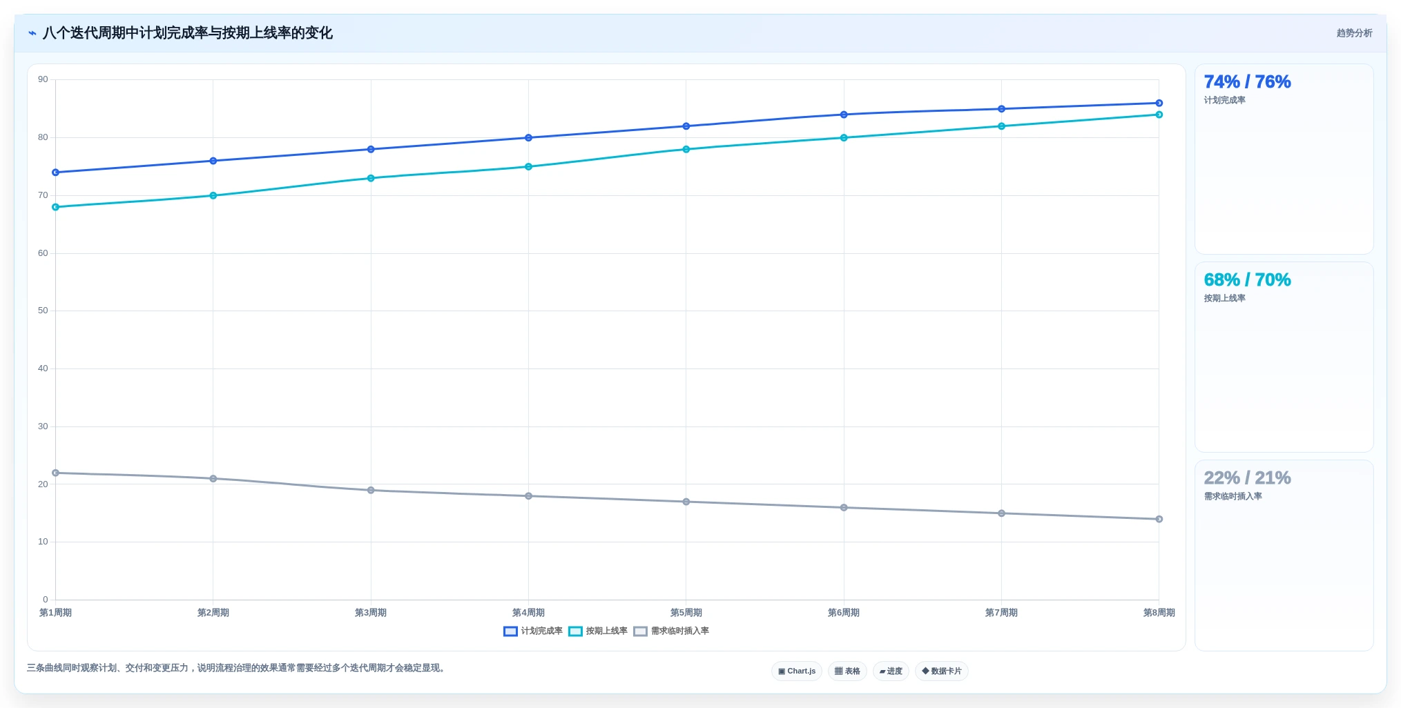The image size is (1401, 708).
Task: Click the 需求临时插入率 data point at 第2周期
Action: click(213, 479)
